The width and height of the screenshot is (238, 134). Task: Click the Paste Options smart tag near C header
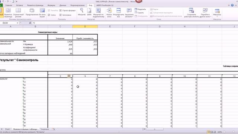[x=69, y=76]
